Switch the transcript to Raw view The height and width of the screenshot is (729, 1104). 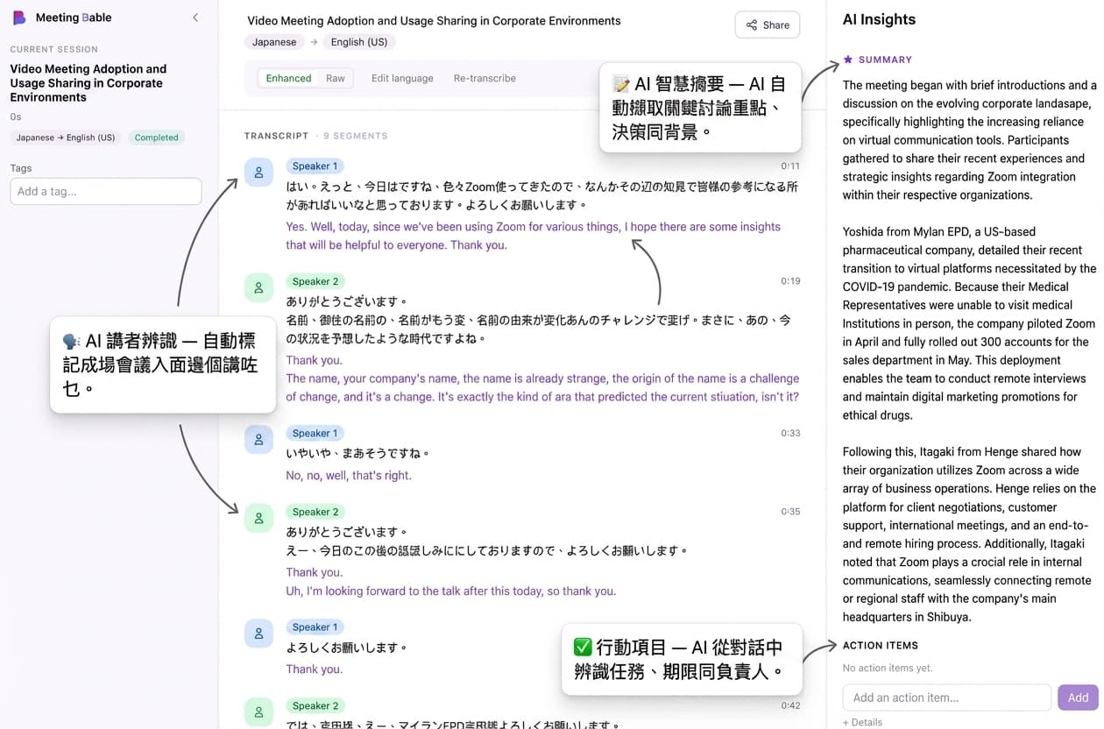coord(336,77)
